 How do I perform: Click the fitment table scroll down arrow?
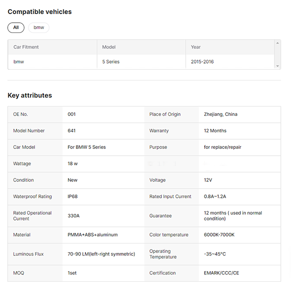[x=277, y=66]
